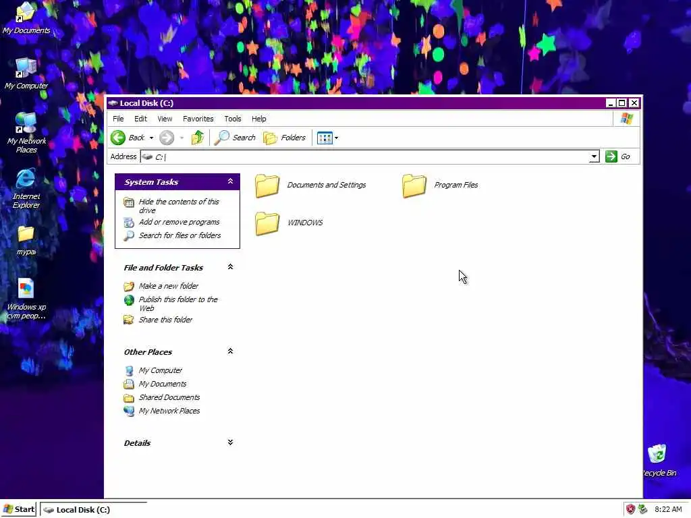The width and height of the screenshot is (691, 518).
Task: Collapse the Other Places panel
Action: click(230, 351)
